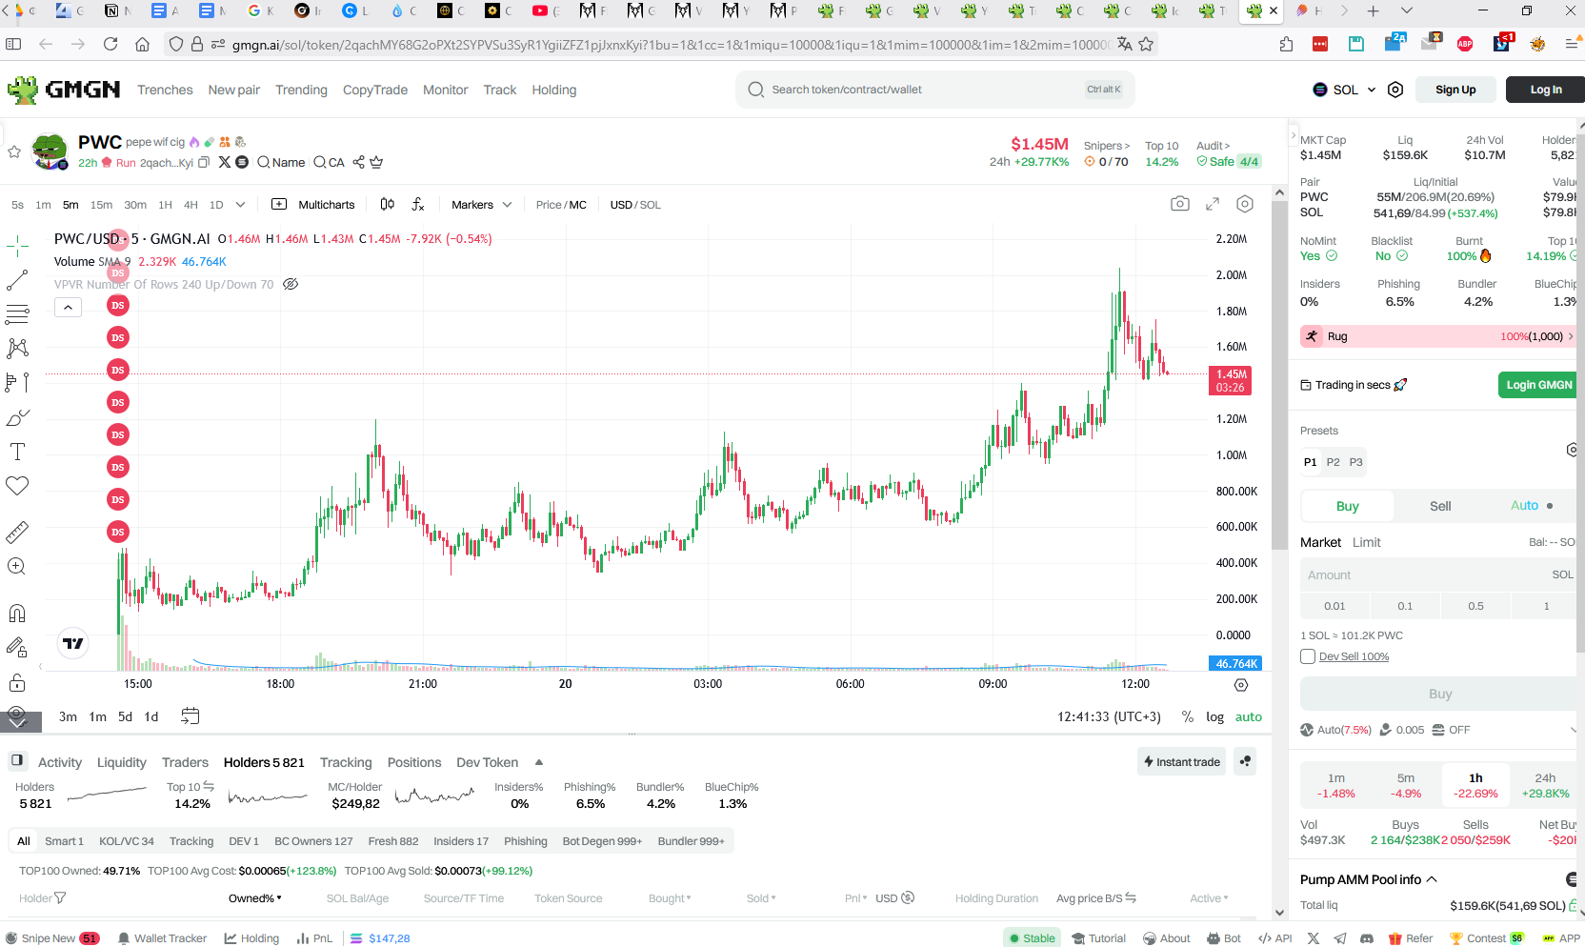Select the 0.5 SOL amount preset
The width and height of the screenshot is (1585, 947).
1475,606
